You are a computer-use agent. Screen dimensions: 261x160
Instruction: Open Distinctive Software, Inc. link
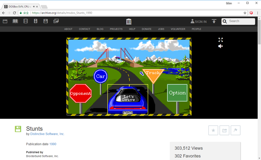(x=47, y=134)
